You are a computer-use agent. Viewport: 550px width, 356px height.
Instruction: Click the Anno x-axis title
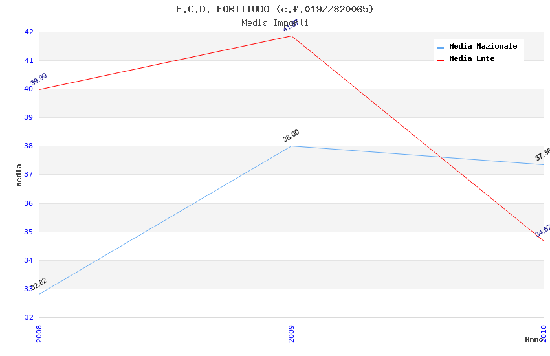[533, 339]
